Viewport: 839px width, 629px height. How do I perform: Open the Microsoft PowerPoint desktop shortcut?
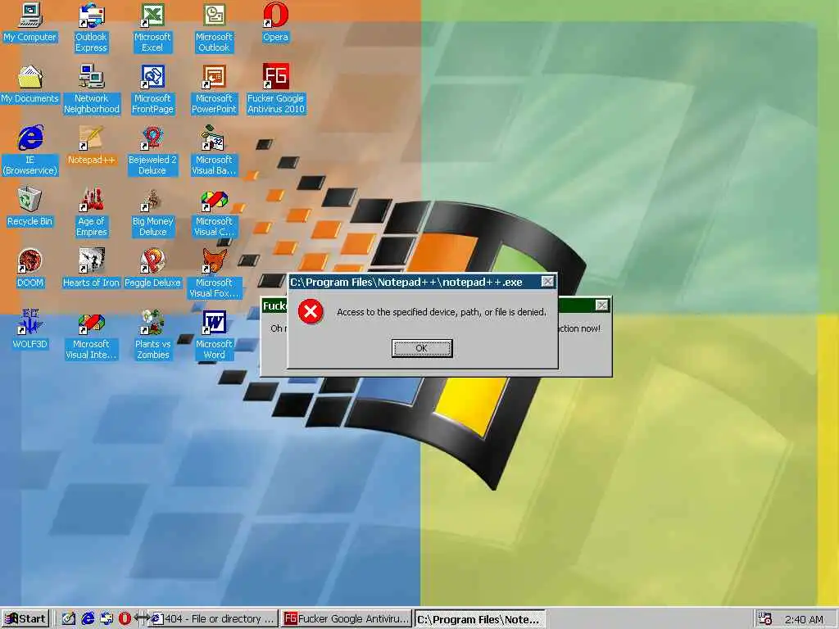coord(214,89)
